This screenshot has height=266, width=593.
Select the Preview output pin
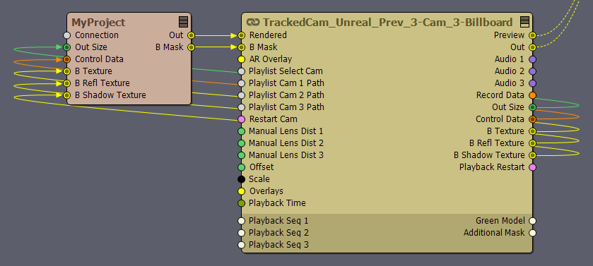point(532,35)
